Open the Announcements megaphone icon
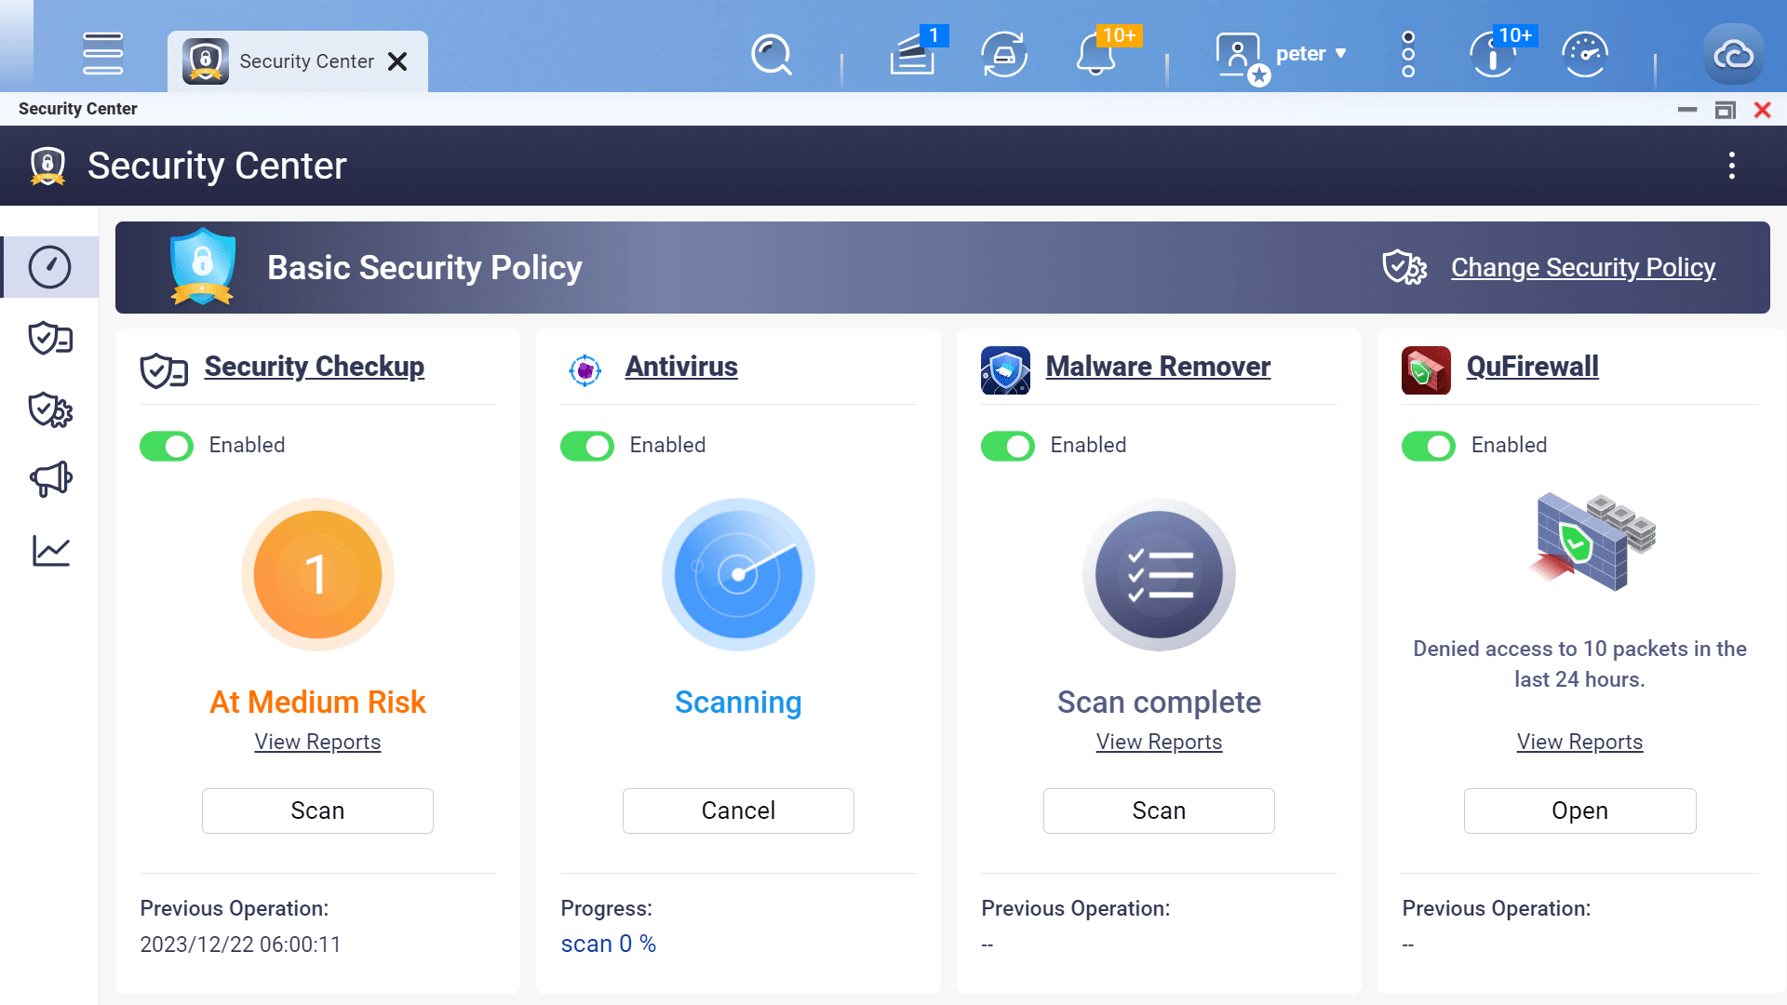 point(49,479)
